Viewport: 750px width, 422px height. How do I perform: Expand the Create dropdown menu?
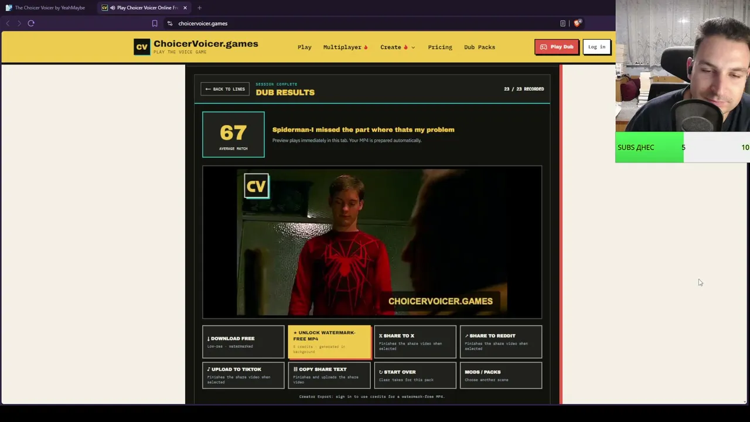point(398,47)
